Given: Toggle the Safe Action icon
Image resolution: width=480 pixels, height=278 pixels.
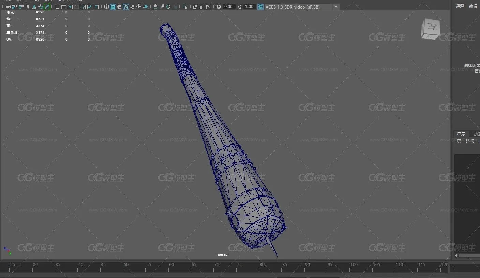Looking at the screenshot, I should [90, 7].
